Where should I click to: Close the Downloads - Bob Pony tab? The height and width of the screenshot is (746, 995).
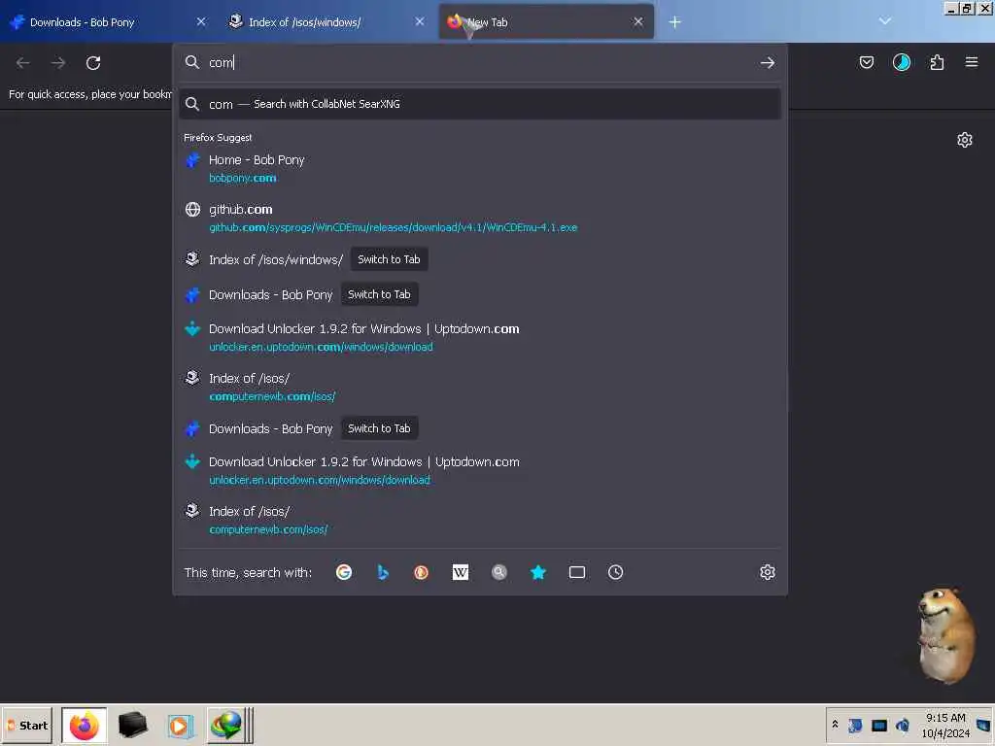tap(201, 22)
